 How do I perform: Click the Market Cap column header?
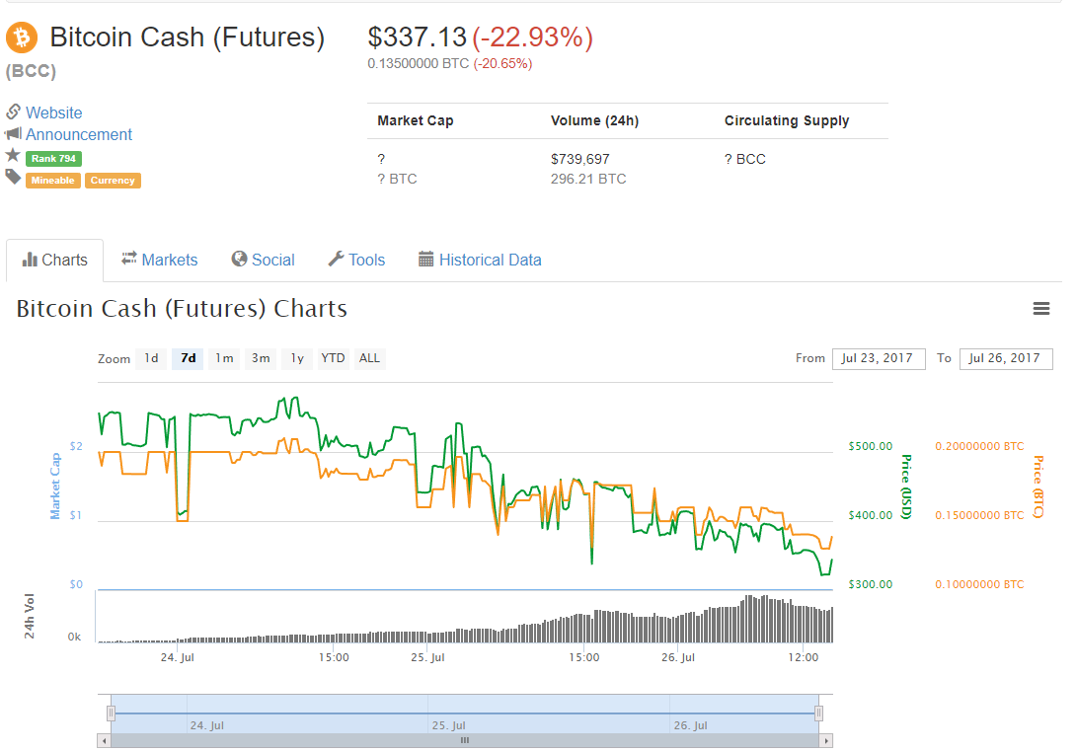click(416, 120)
